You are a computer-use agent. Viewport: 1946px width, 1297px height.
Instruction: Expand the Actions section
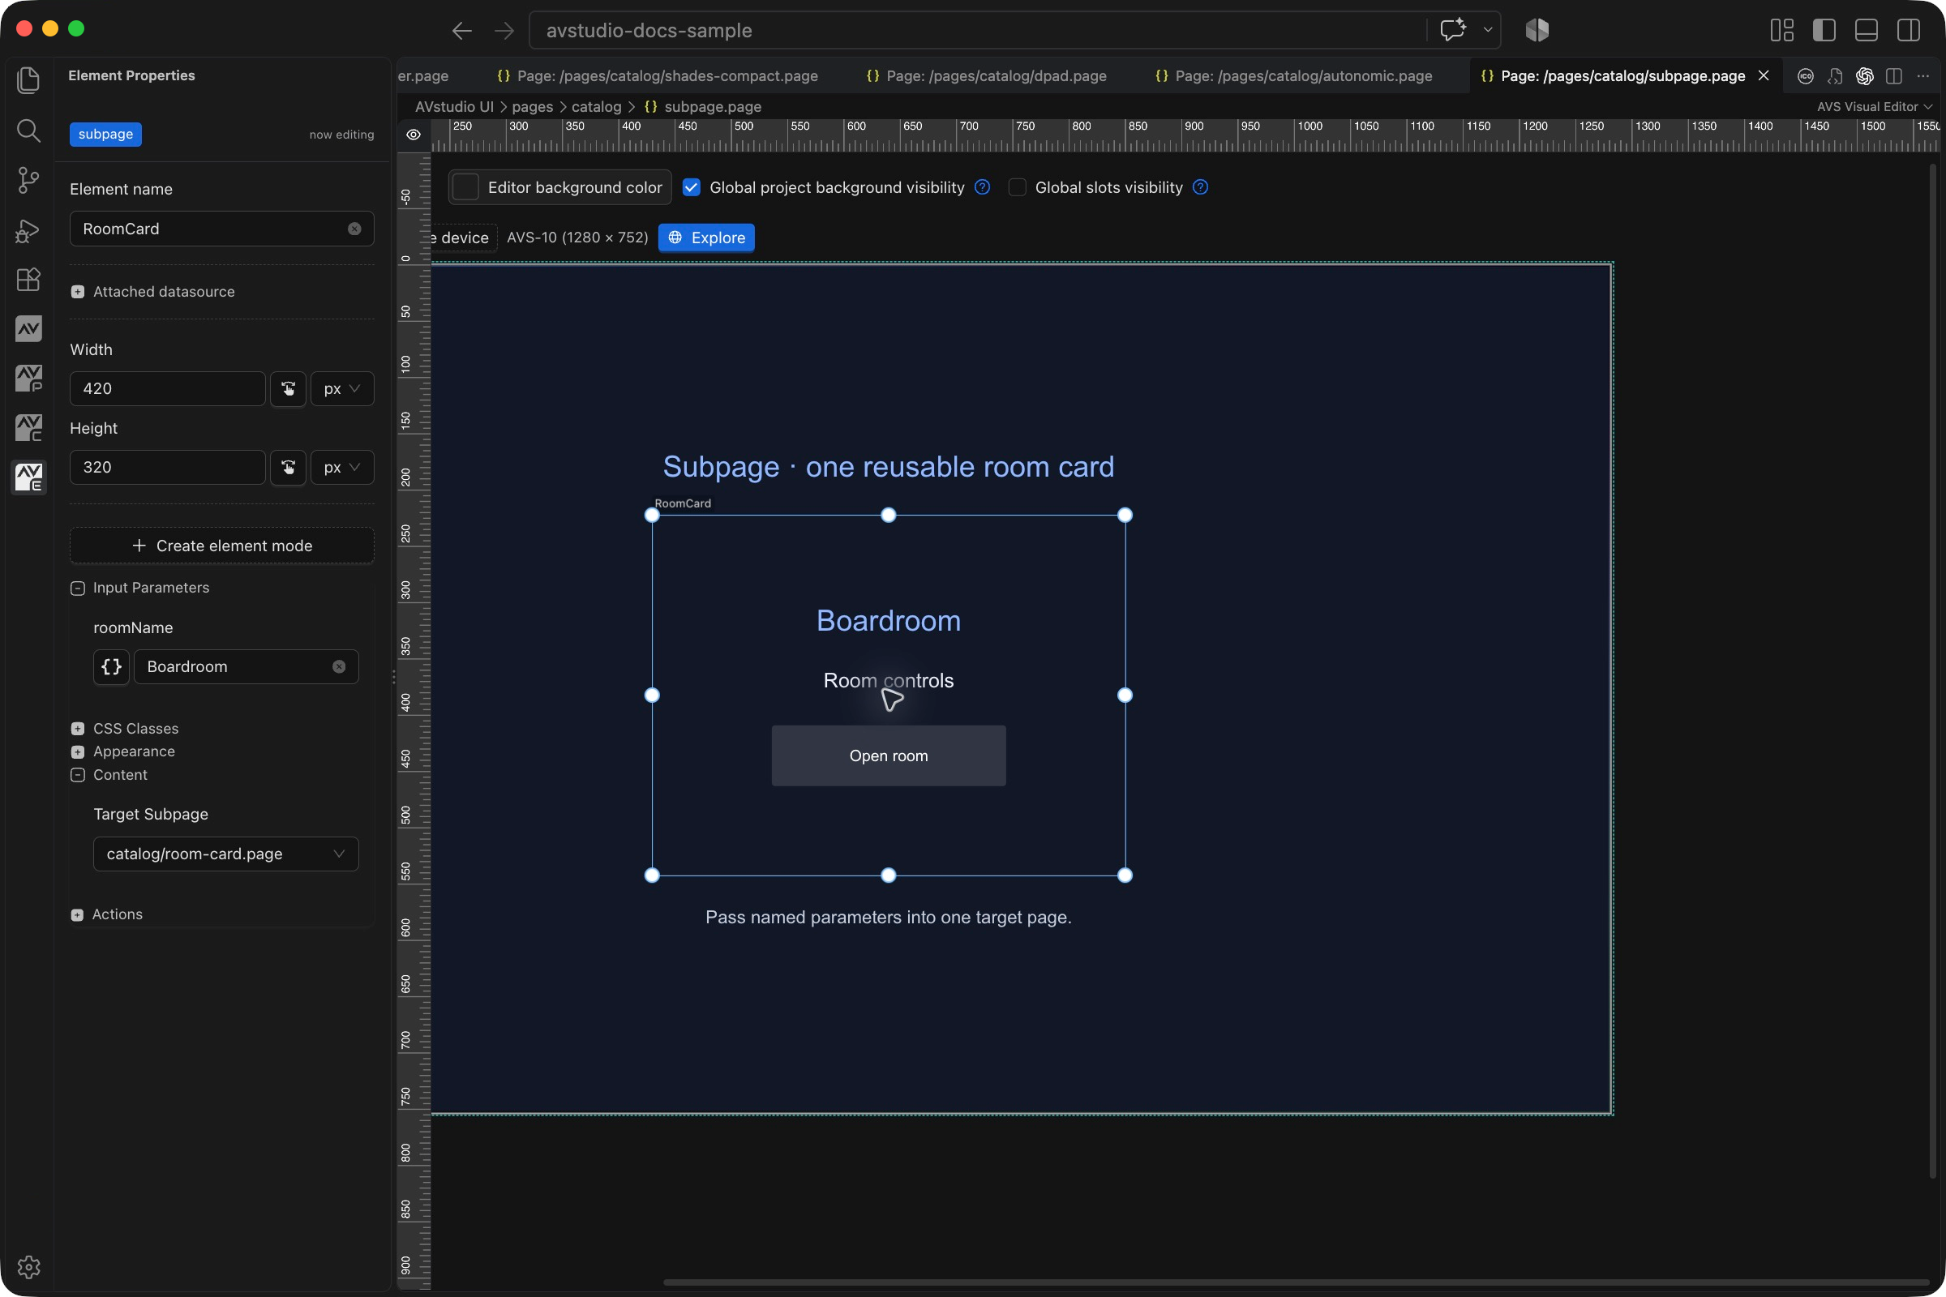pyautogui.click(x=77, y=915)
